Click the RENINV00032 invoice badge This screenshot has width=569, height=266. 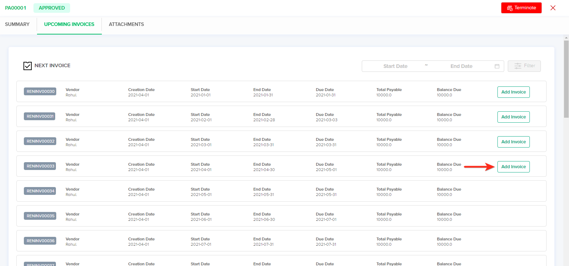tap(41, 141)
